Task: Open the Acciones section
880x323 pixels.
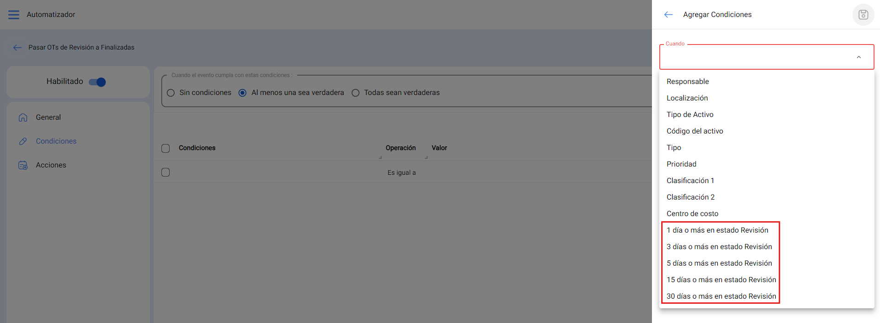Action: (51, 165)
